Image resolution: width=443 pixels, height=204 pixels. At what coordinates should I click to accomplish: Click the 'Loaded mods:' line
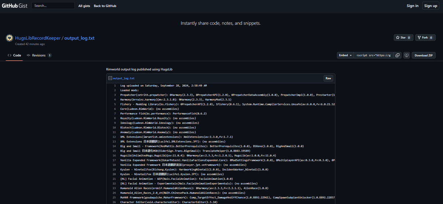[129, 90]
